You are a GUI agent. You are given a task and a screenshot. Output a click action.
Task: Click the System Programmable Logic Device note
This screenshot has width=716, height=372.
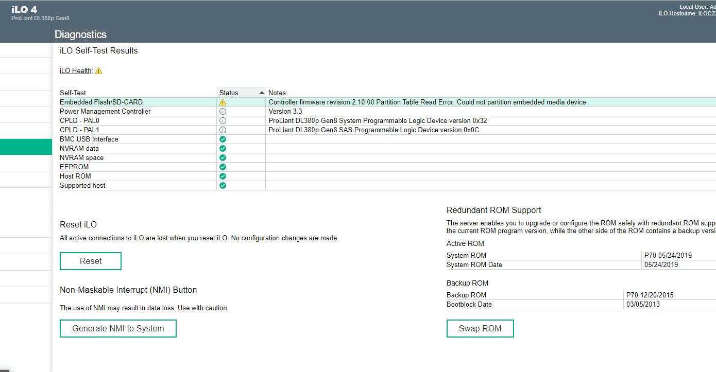tap(378, 121)
